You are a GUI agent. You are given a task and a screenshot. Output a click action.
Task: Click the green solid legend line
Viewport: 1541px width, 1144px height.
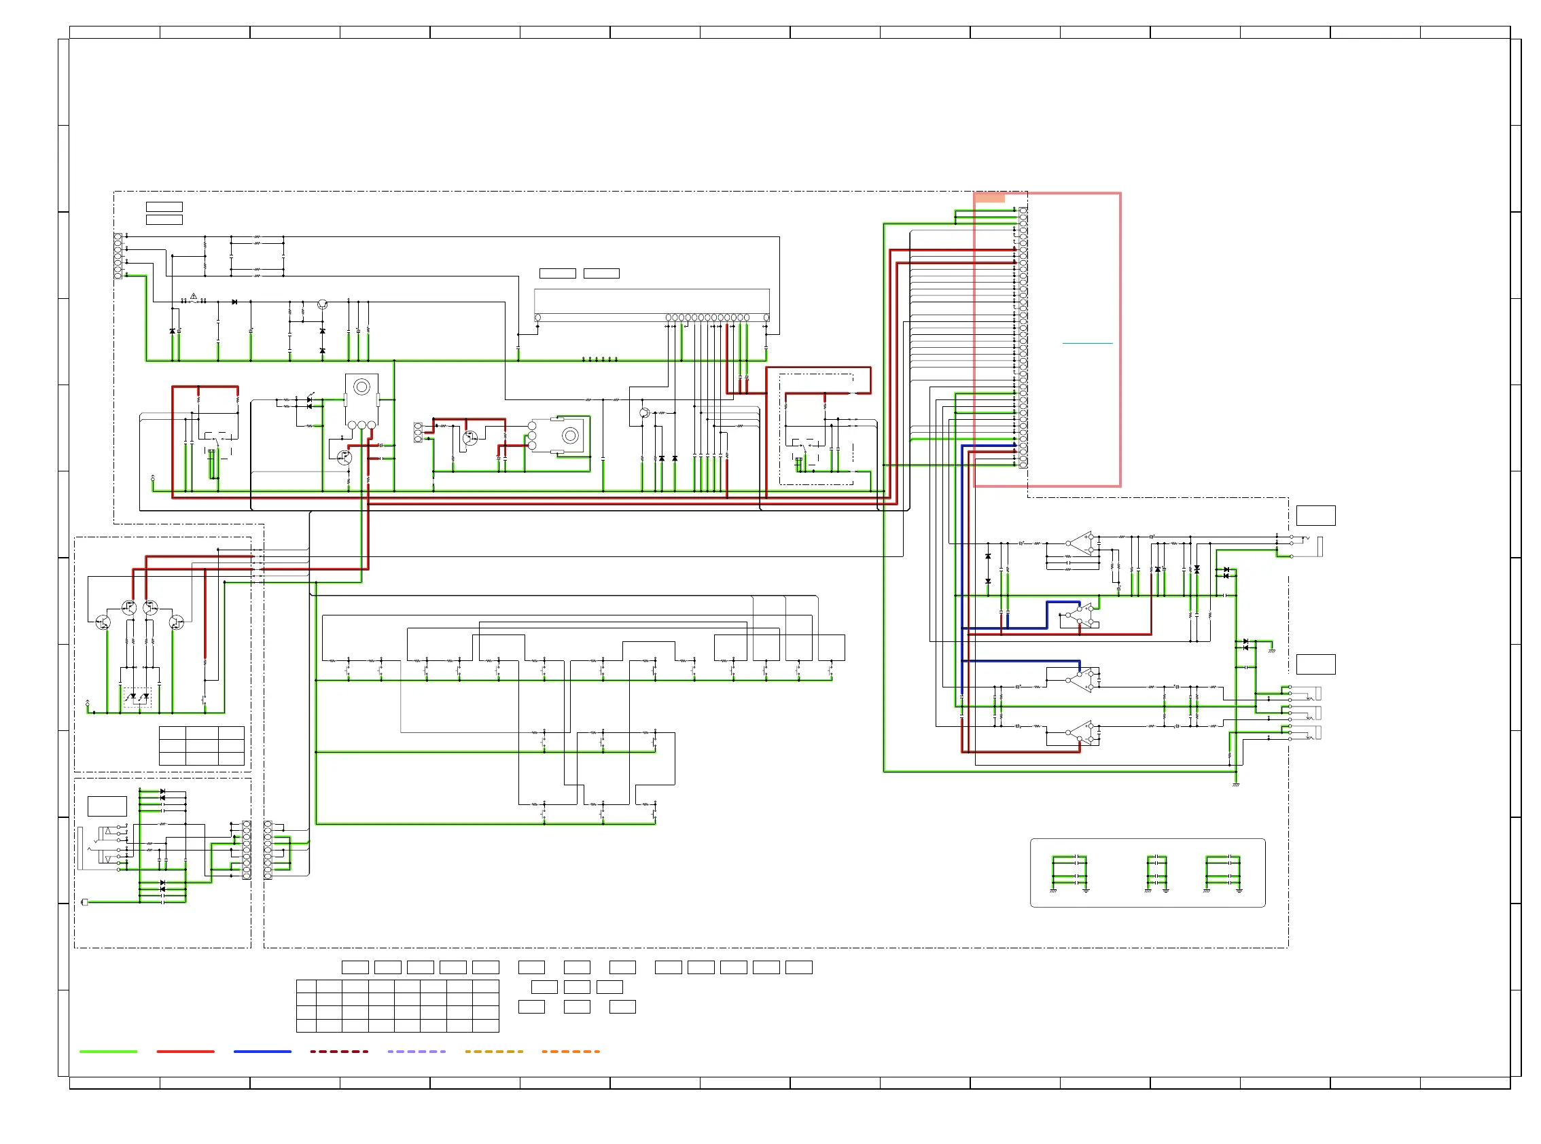(108, 1051)
